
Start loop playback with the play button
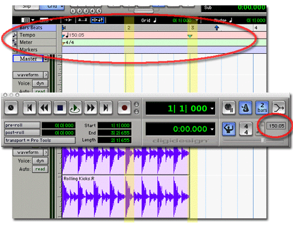(75, 108)
